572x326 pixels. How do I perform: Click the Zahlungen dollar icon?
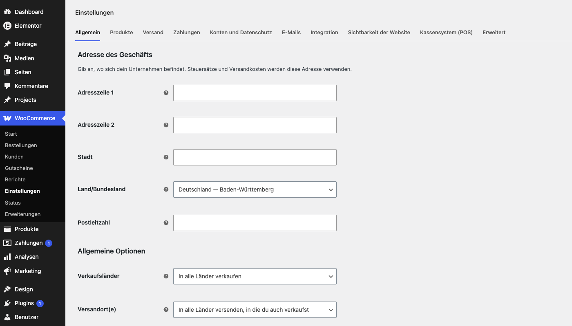point(7,243)
